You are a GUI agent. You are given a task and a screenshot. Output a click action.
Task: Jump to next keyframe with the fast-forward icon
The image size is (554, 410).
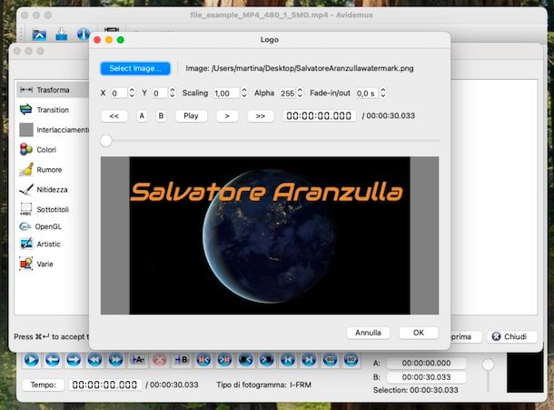point(116,360)
